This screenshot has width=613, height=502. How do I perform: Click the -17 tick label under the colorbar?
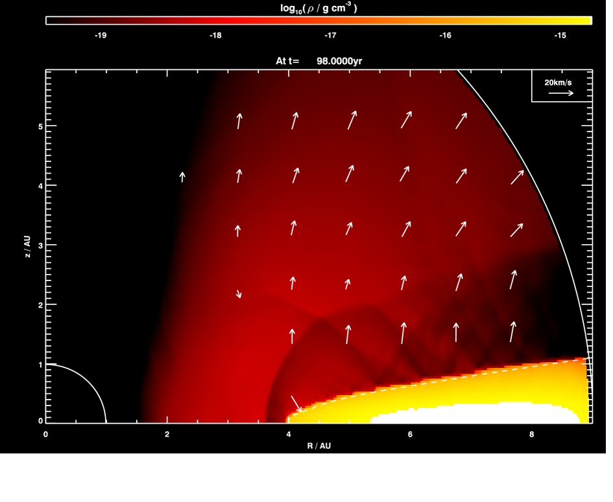330,35
